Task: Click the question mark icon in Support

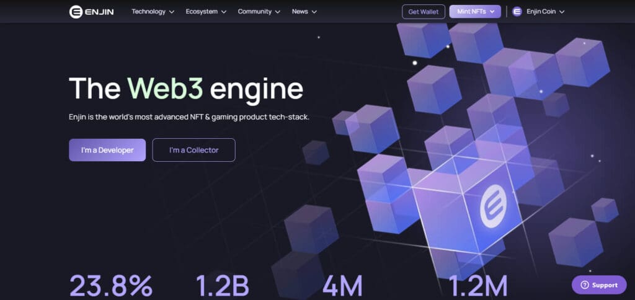Action: click(585, 285)
